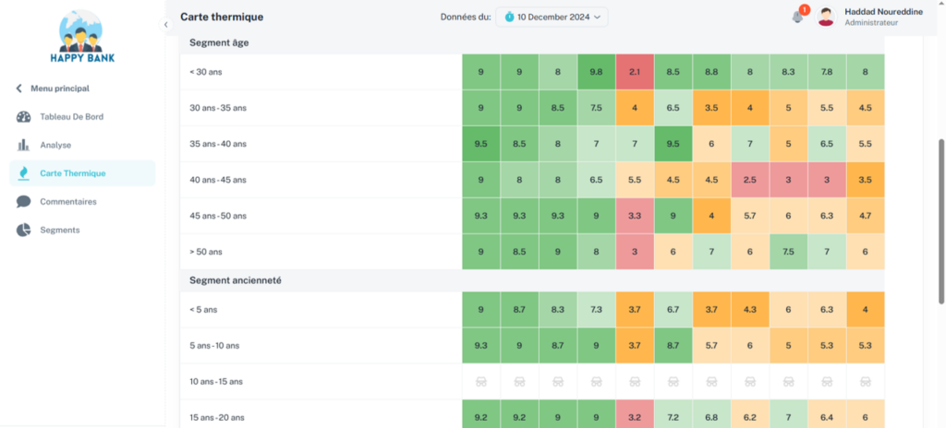Click the Happy Bank logo
Viewport: 946px width, 428px height.
82,38
